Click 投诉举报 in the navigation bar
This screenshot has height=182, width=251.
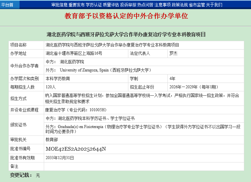point(128,5)
